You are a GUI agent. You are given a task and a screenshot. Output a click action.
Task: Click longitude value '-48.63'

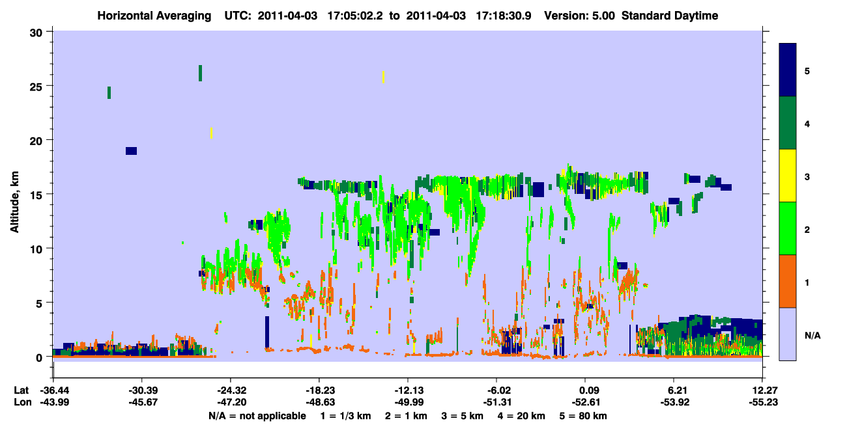[x=319, y=403]
